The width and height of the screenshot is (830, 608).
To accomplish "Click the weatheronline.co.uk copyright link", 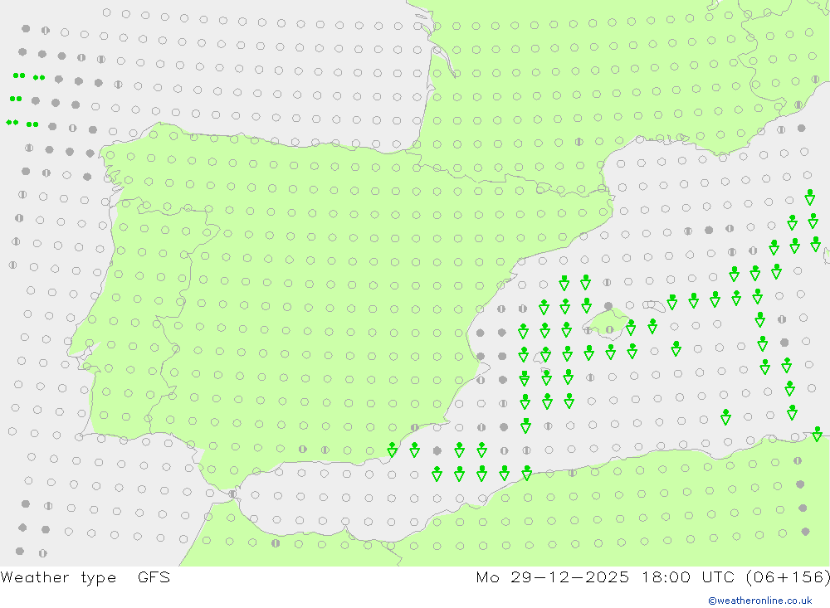I will point(760,601).
